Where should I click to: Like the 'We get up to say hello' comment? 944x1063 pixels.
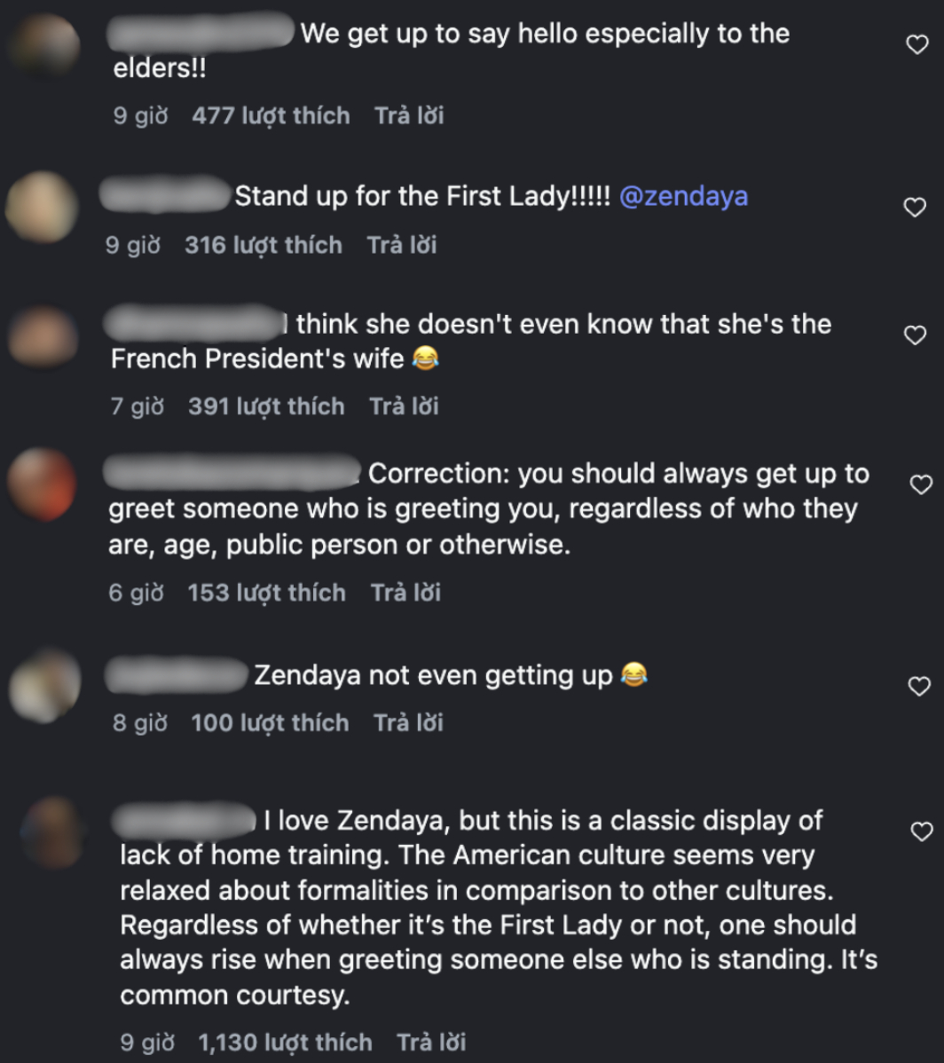tap(916, 44)
